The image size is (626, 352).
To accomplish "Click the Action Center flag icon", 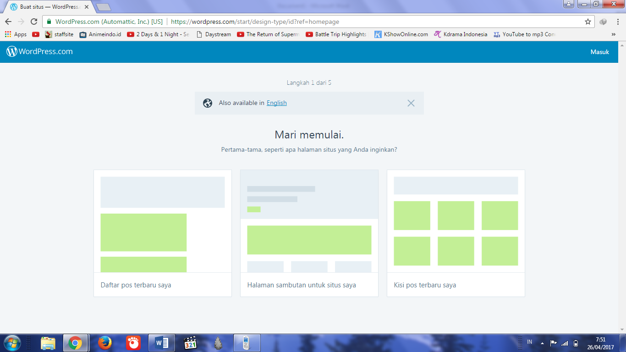I will coord(554,343).
